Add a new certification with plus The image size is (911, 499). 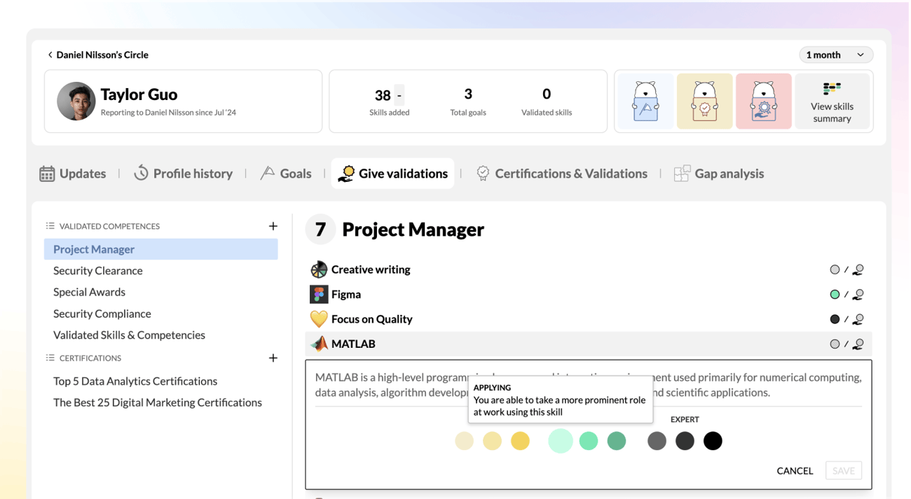pyautogui.click(x=273, y=358)
